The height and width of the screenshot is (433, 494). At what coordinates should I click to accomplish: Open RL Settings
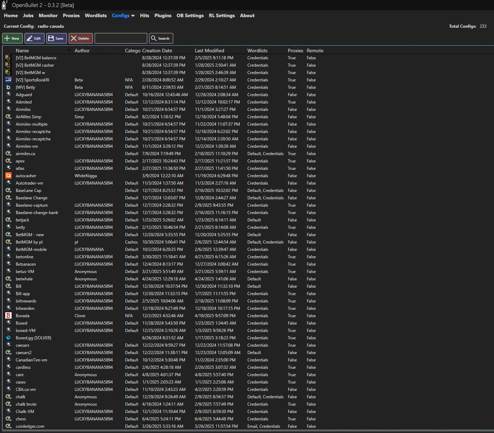pyautogui.click(x=222, y=15)
